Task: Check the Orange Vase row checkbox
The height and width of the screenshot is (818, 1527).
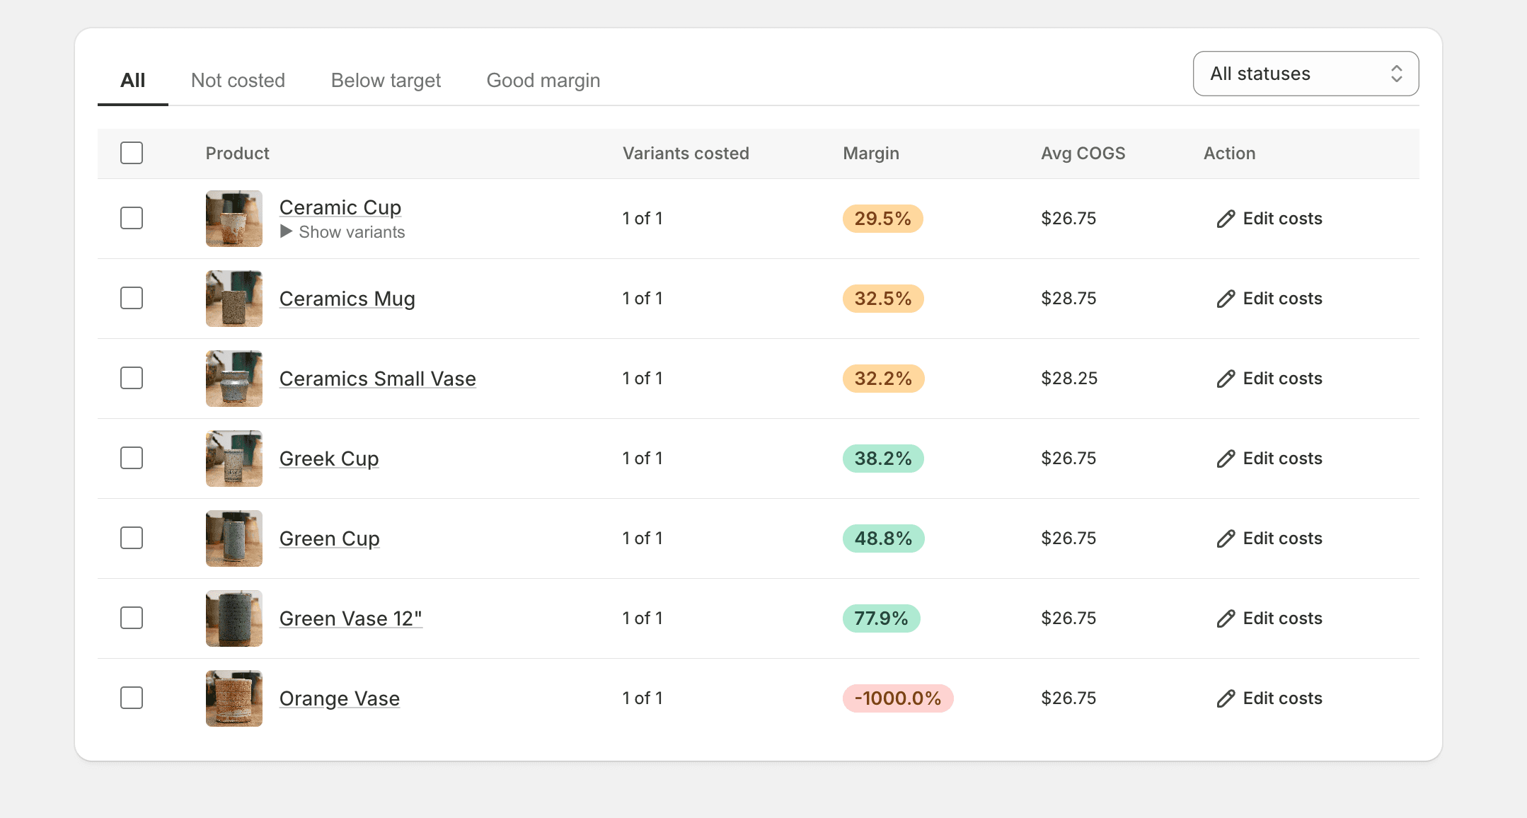Action: (132, 698)
